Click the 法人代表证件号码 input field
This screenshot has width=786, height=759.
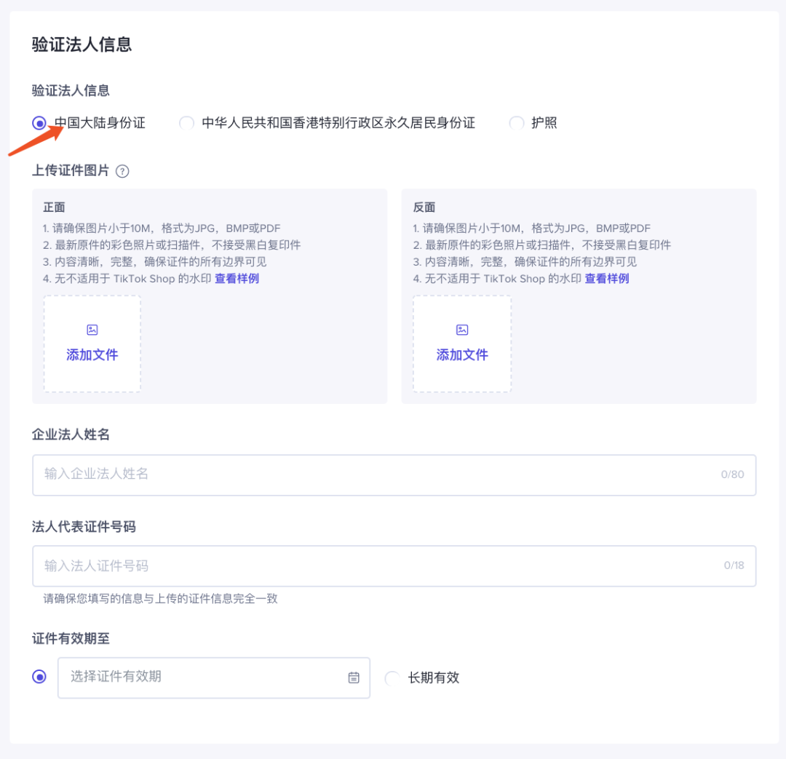point(291,566)
